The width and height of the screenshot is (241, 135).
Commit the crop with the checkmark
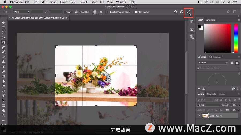click(188, 12)
